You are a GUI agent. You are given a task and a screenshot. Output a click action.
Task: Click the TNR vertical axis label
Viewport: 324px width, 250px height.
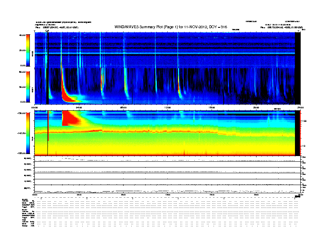pos(32,140)
